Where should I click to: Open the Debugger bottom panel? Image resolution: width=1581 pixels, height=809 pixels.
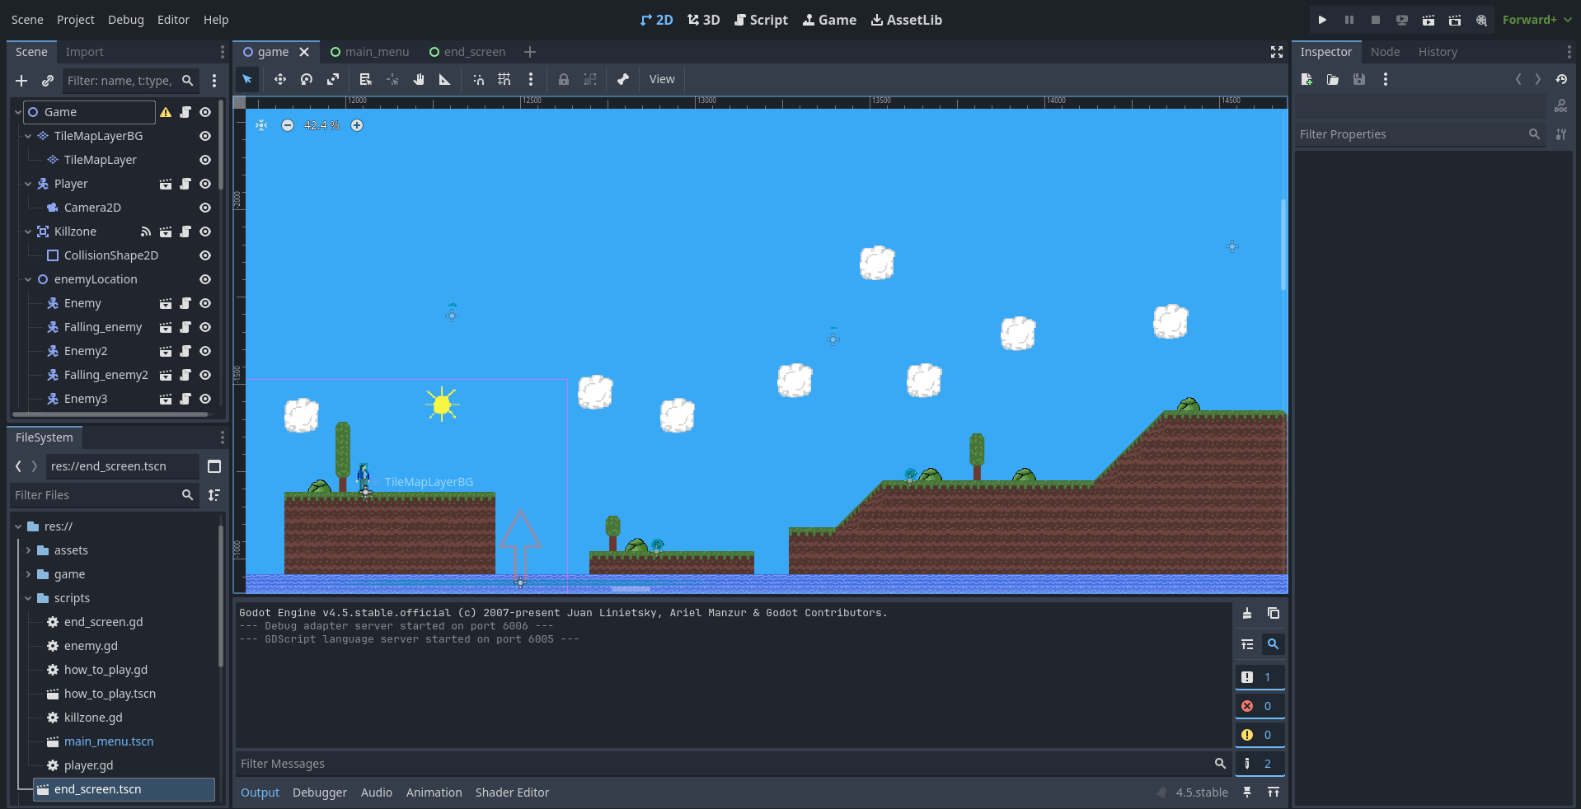(319, 793)
